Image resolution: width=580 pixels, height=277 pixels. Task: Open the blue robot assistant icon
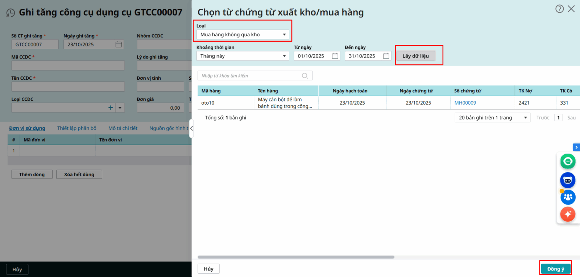tap(568, 180)
